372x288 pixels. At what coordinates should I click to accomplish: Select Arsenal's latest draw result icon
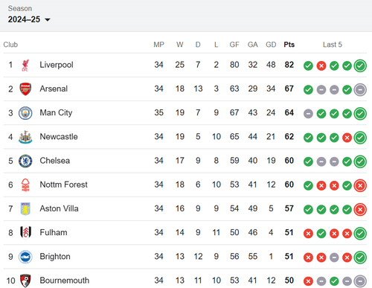point(360,89)
